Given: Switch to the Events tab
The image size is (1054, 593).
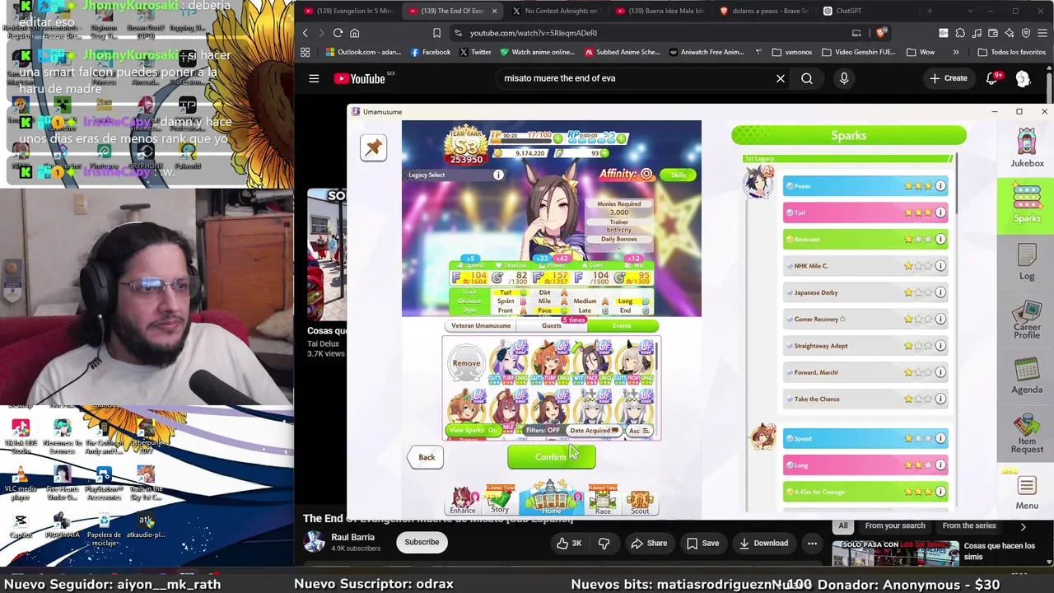Looking at the screenshot, I should (622, 326).
